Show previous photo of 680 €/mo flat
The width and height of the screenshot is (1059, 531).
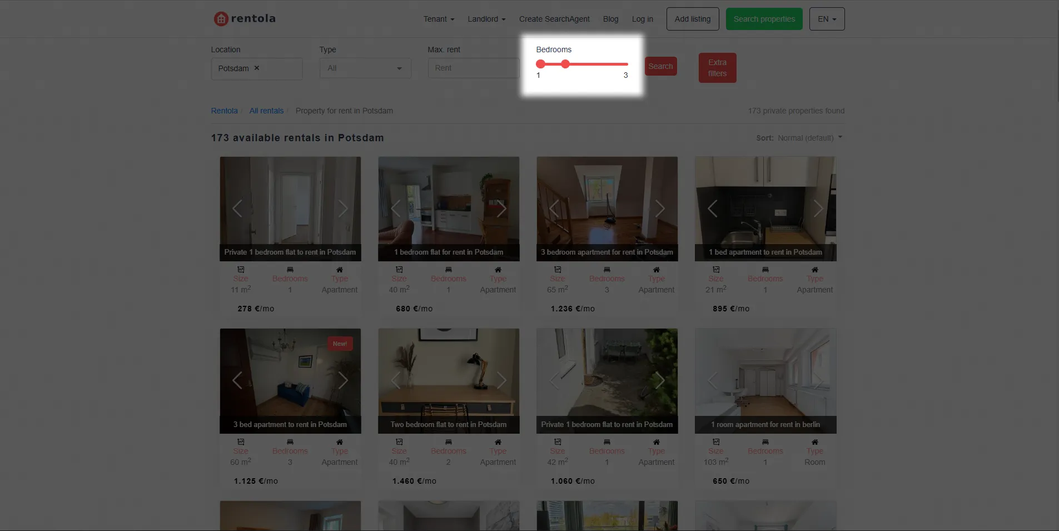[x=396, y=209]
